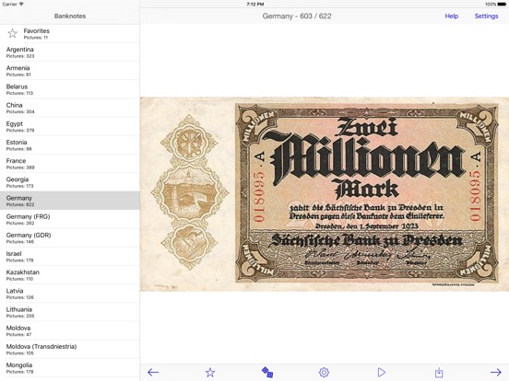Viewport: 509px width, 381px height.
Task: Start slideshow with the play icon
Action: [382, 372]
